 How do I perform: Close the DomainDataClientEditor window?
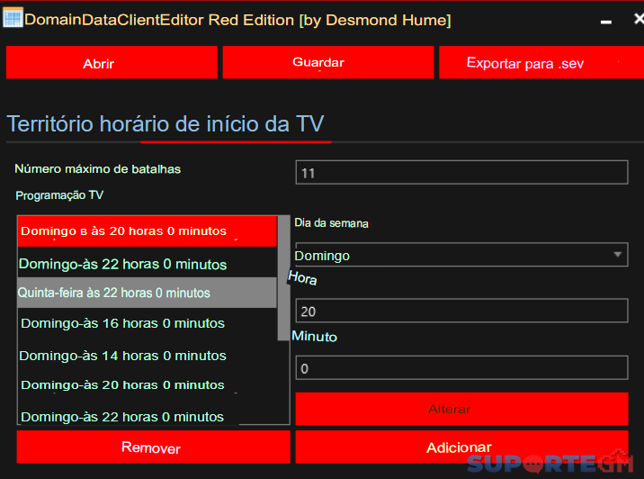639,19
